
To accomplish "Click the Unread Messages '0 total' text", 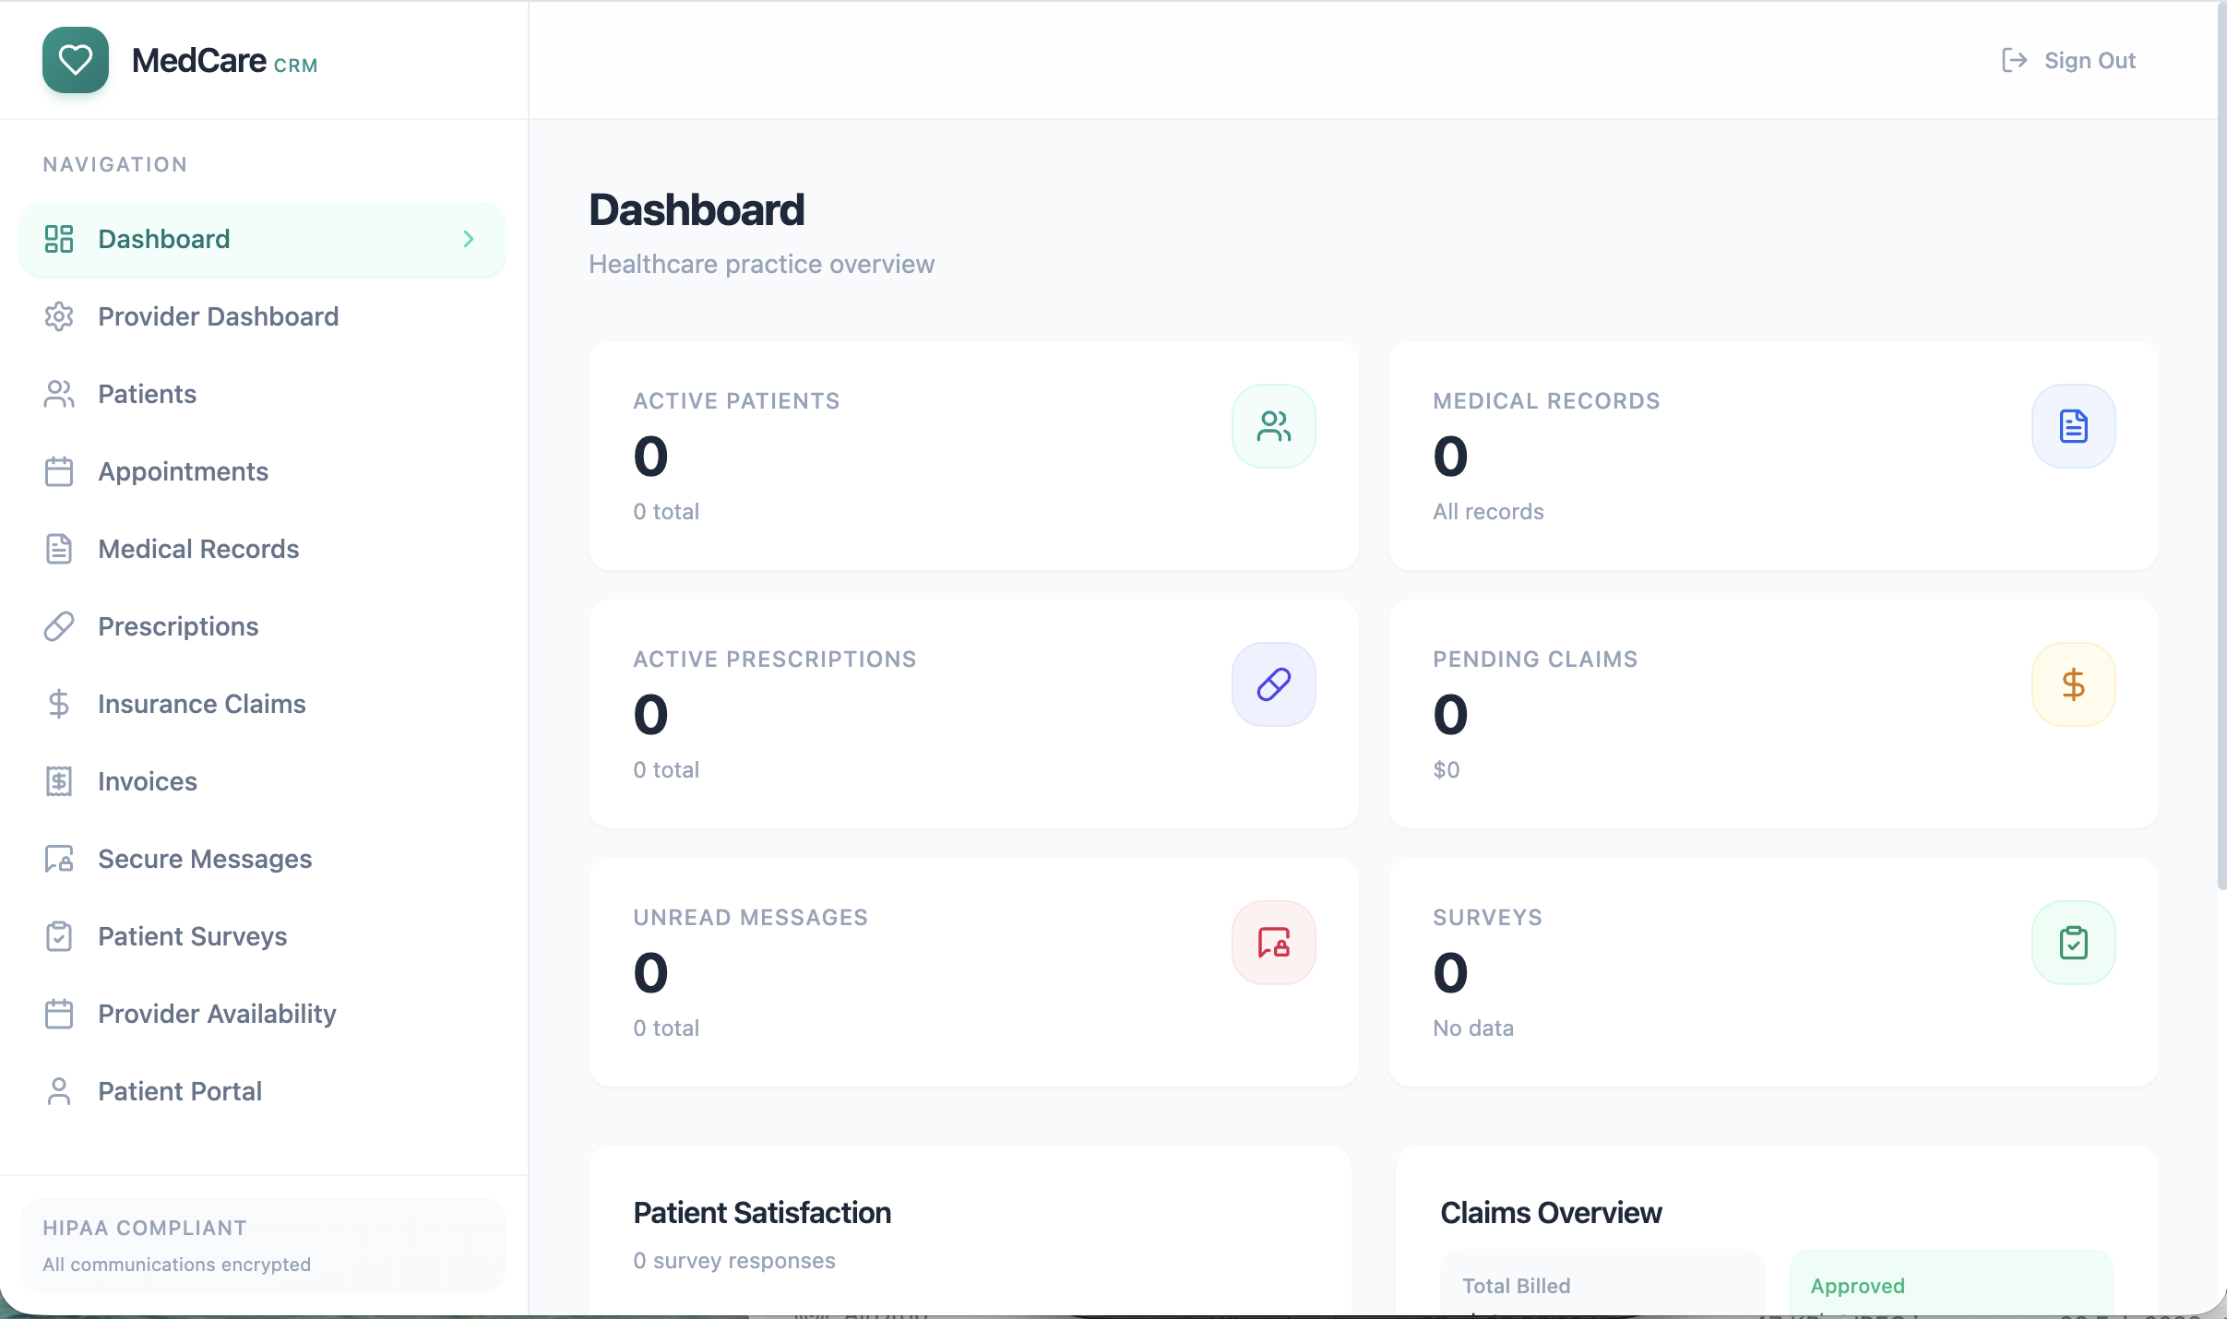I will [666, 1028].
